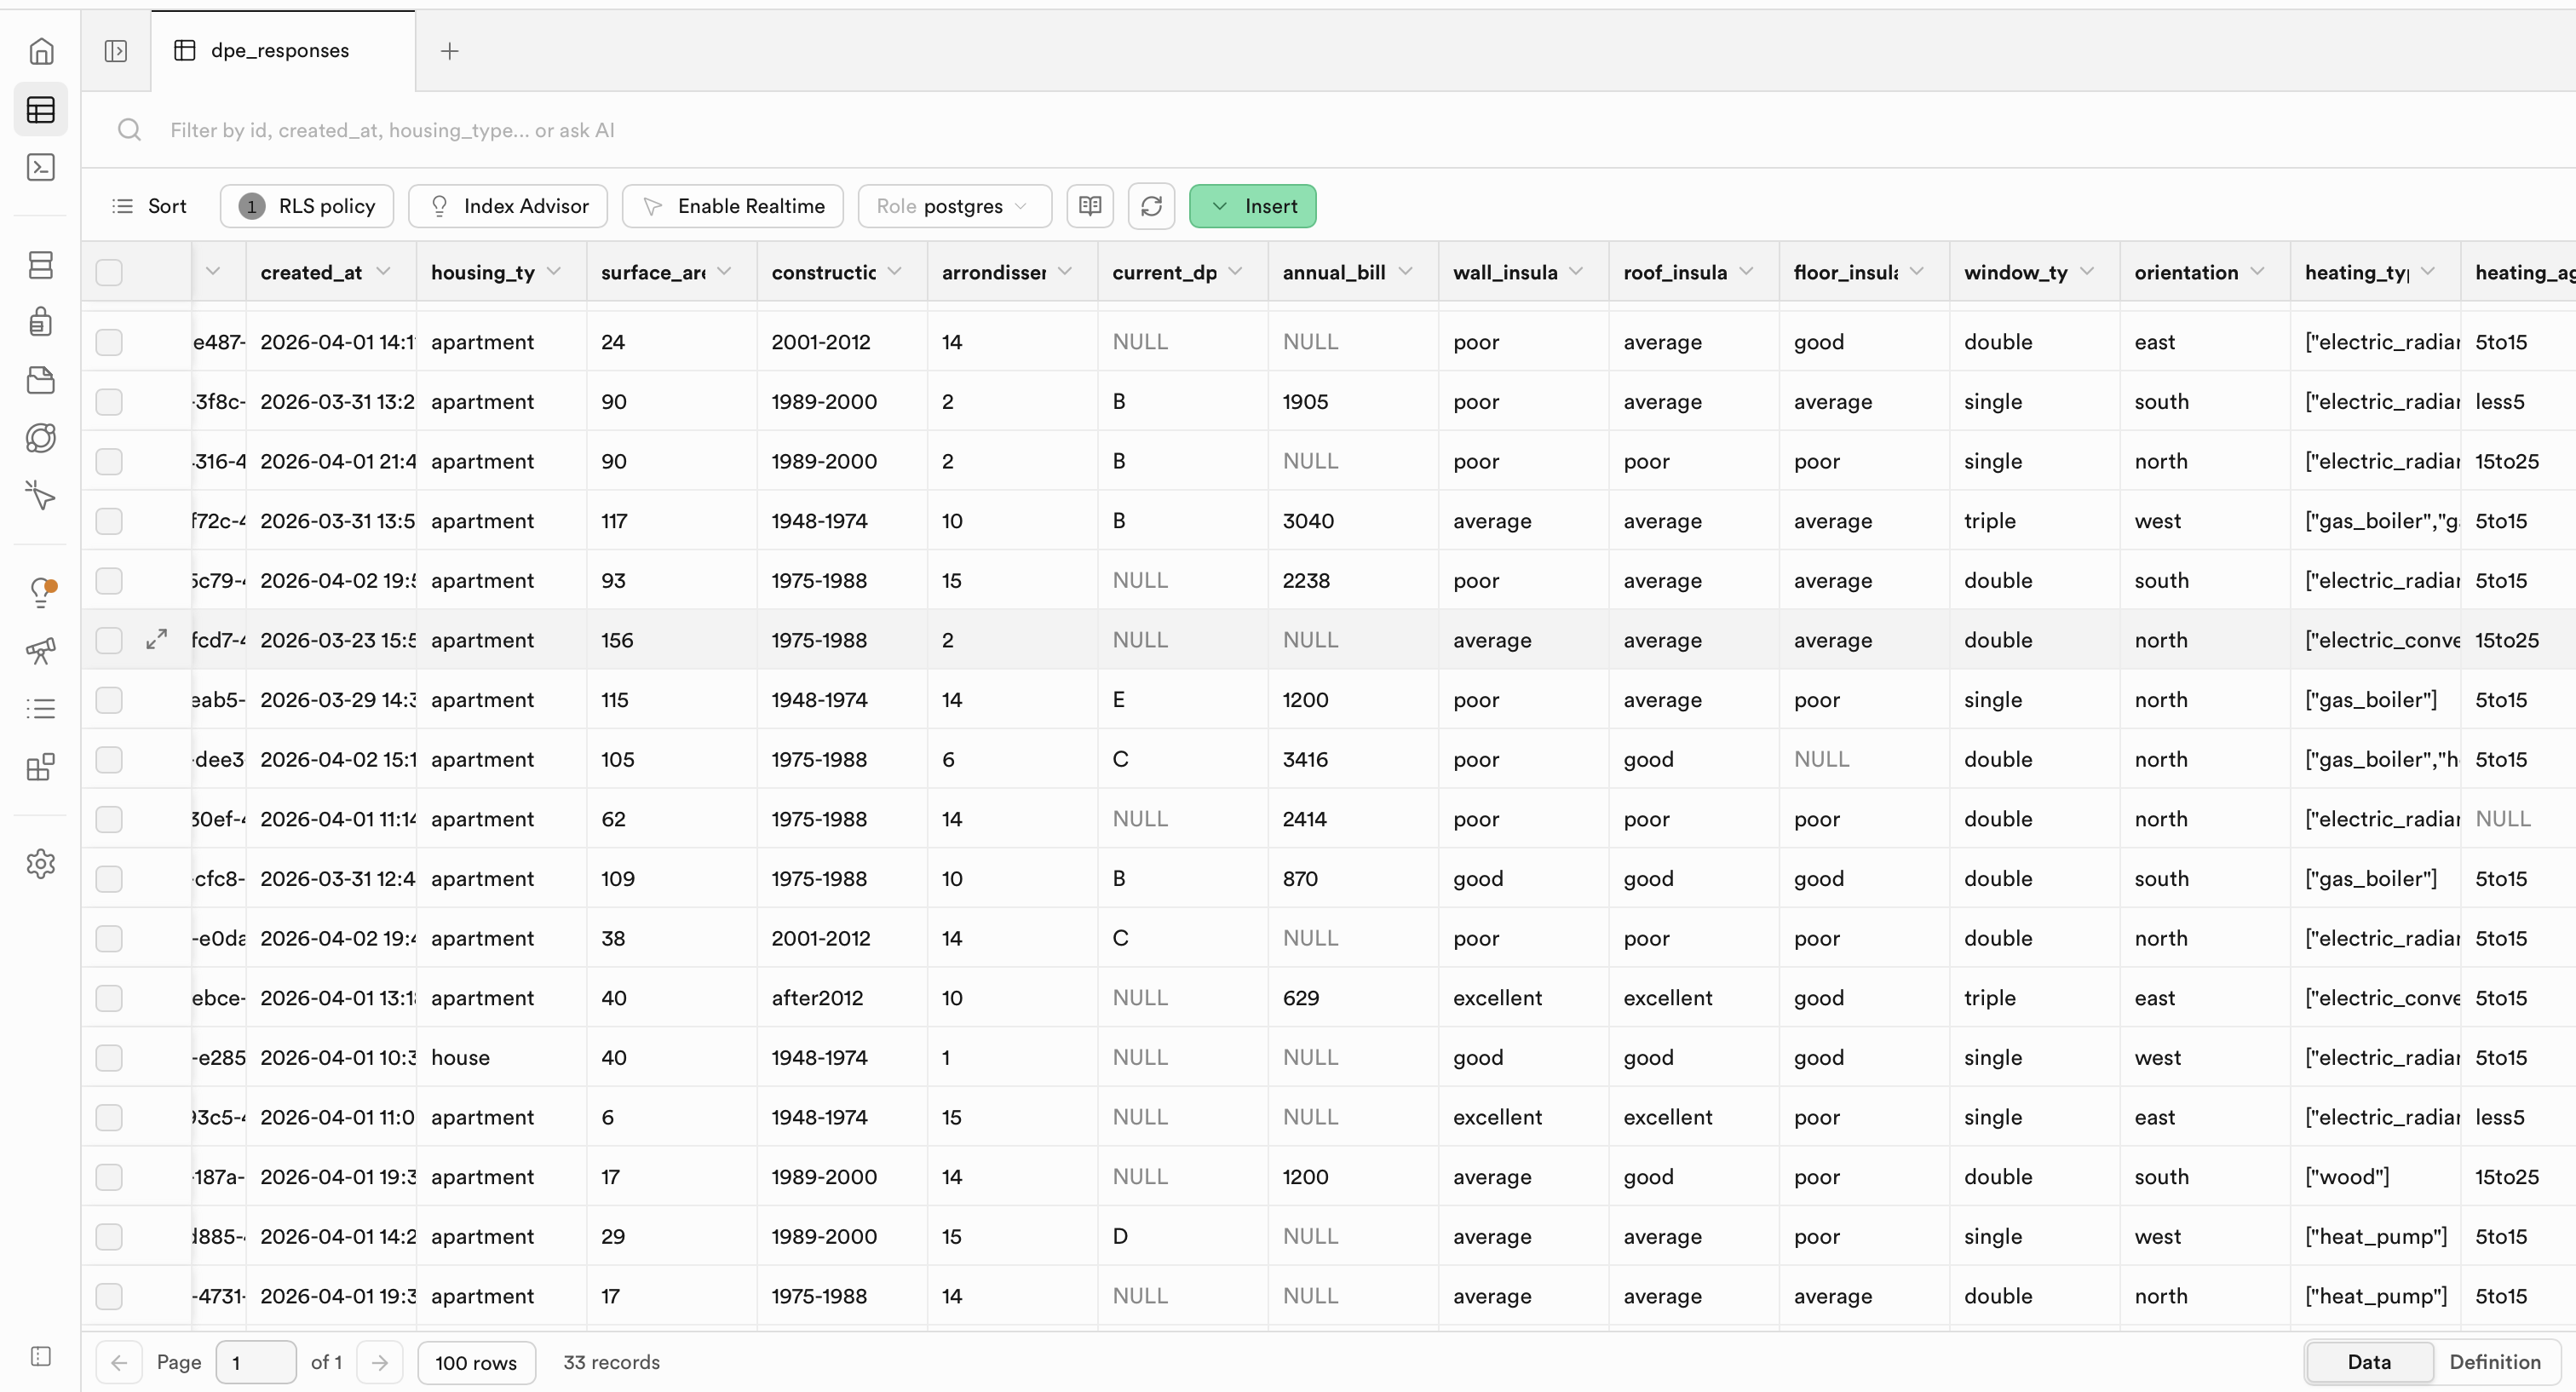2576x1392 pixels.
Task: Select all rows with the header checkbox
Action: [109, 272]
